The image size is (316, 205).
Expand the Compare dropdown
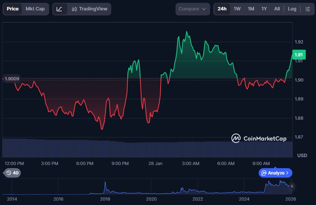coord(192,9)
